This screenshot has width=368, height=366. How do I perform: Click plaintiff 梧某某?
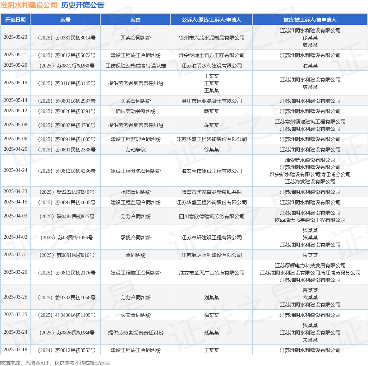211,315
